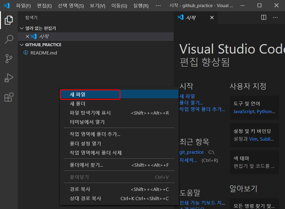Close the 시작 editor tab
The height and width of the screenshot is (209, 285).
[x=212, y=18]
